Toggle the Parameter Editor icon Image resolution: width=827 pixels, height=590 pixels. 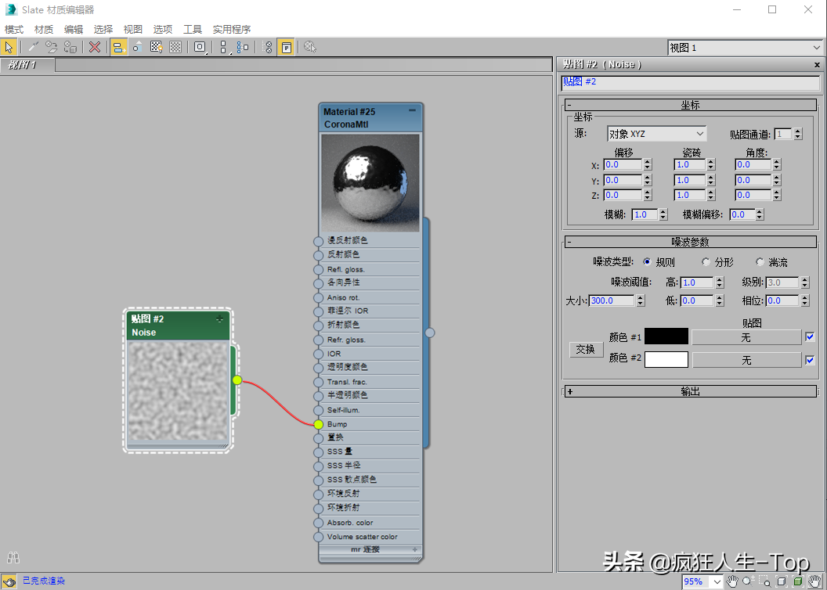click(x=286, y=47)
